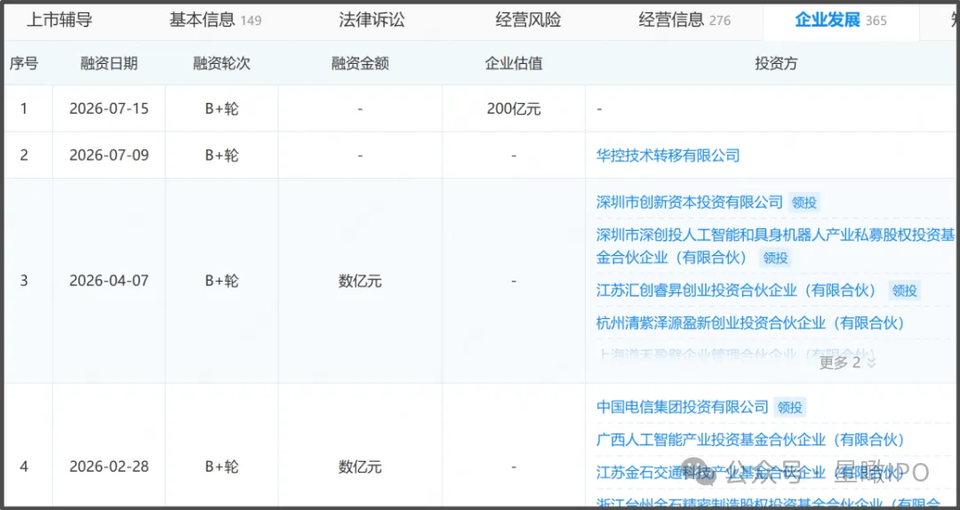This screenshot has height=510, width=960.
Task: Click the 序号 column header
Action: point(24,63)
